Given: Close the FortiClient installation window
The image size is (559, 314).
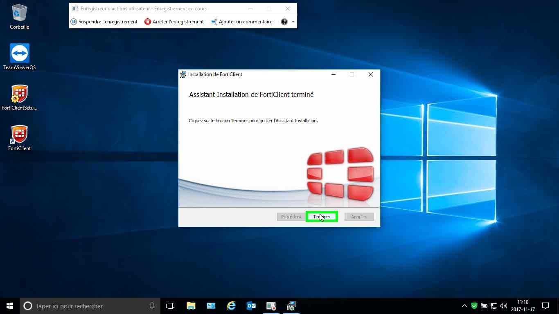Looking at the screenshot, I should coord(371,74).
